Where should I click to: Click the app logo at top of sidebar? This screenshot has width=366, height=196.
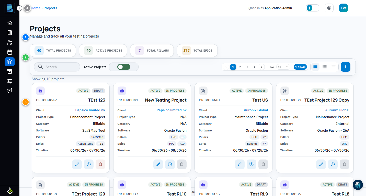click(x=10, y=8)
